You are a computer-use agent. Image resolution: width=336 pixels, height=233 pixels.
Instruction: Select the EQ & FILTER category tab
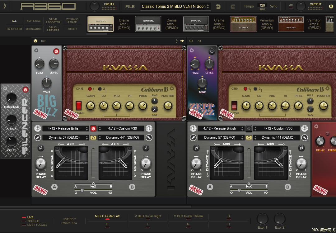14,29
